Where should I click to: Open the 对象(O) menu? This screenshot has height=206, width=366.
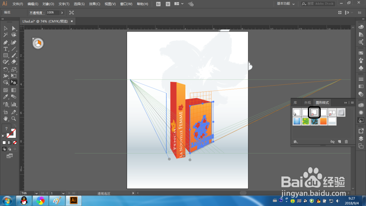click(48, 4)
